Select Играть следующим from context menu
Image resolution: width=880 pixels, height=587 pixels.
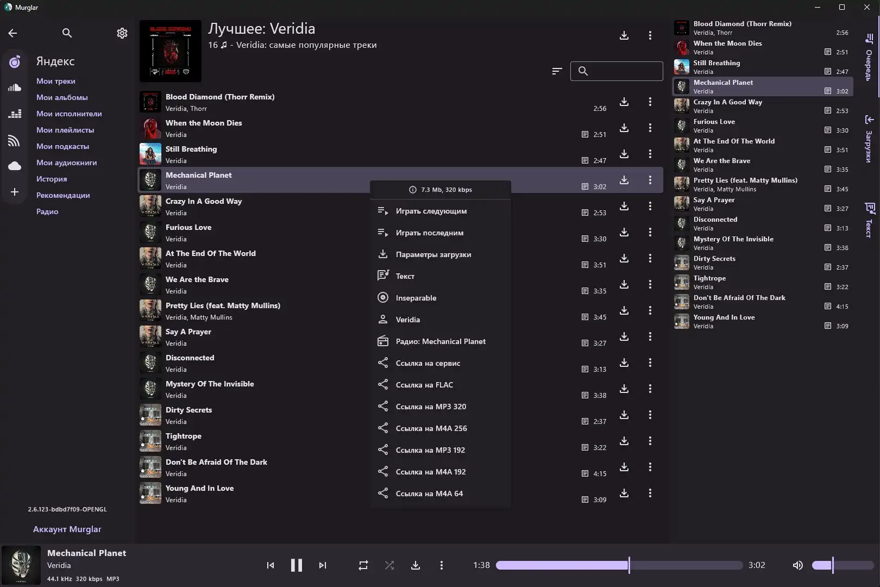tap(431, 211)
